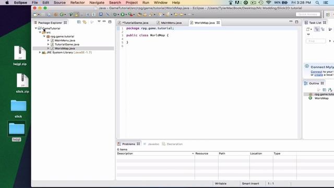
Task: Click the create link in Mylyn panel
Action: [x=319, y=75]
